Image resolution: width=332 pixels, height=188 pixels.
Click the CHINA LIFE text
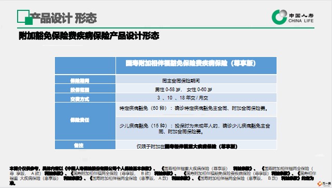[301, 21]
